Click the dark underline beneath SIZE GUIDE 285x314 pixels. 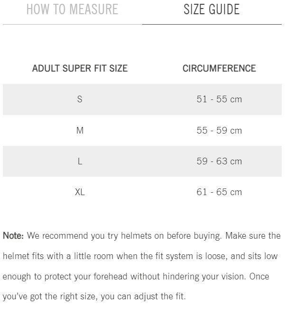click(211, 24)
